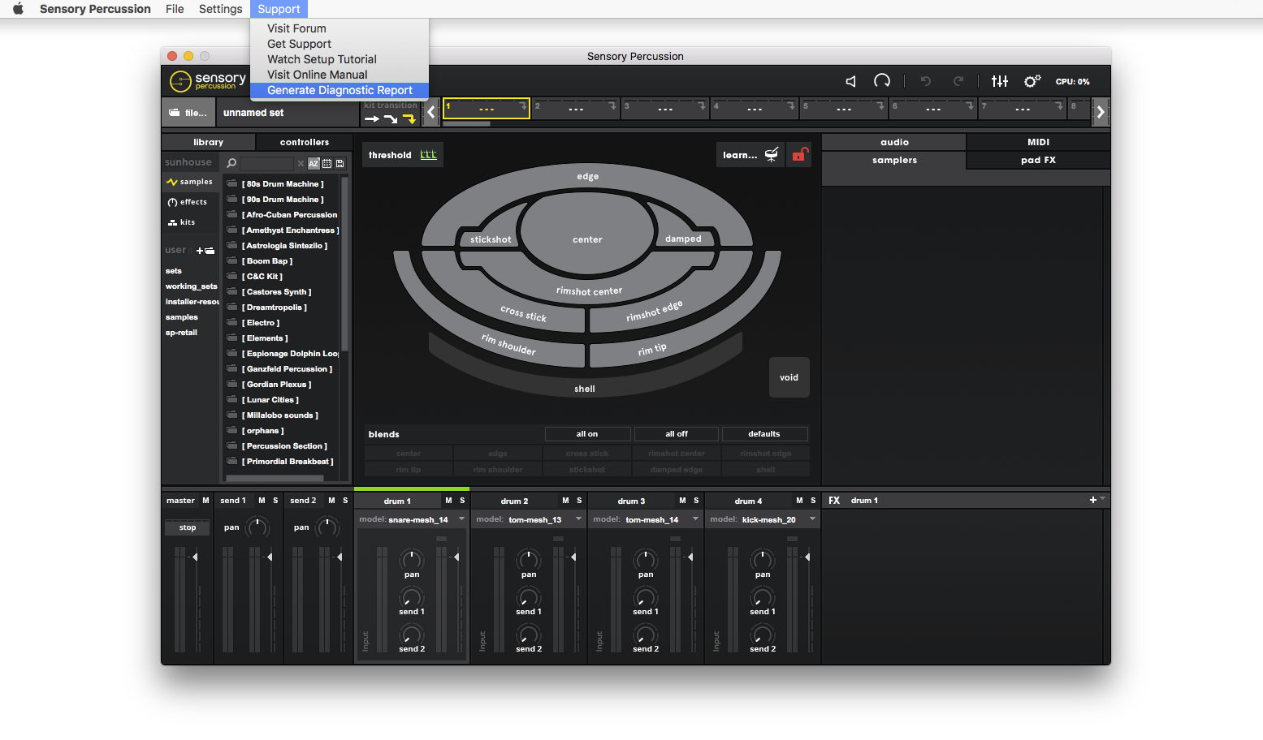Open the Apple menu
The height and width of the screenshot is (740, 1263).
[18, 9]
